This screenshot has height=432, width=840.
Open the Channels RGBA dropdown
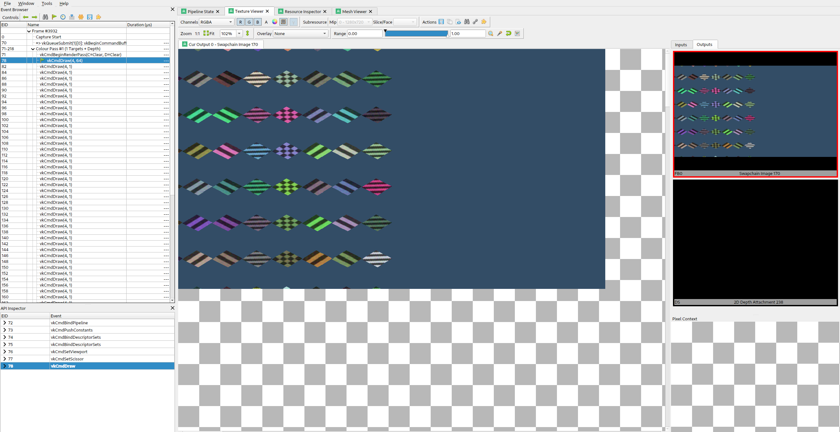pyautogui.click(x=216, y=22)
